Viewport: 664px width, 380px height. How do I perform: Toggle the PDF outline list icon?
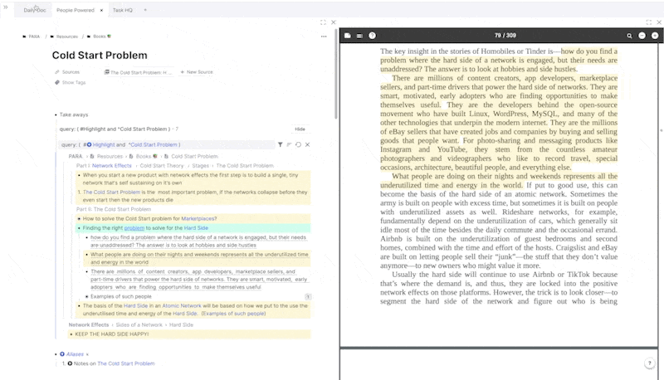coord(359,36)
